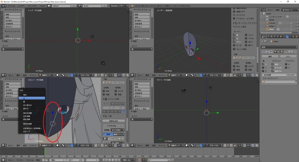Choose 辺ループ in delete menu
The height and width of the screenshot is (162, 299).
[x=32, y=132]
